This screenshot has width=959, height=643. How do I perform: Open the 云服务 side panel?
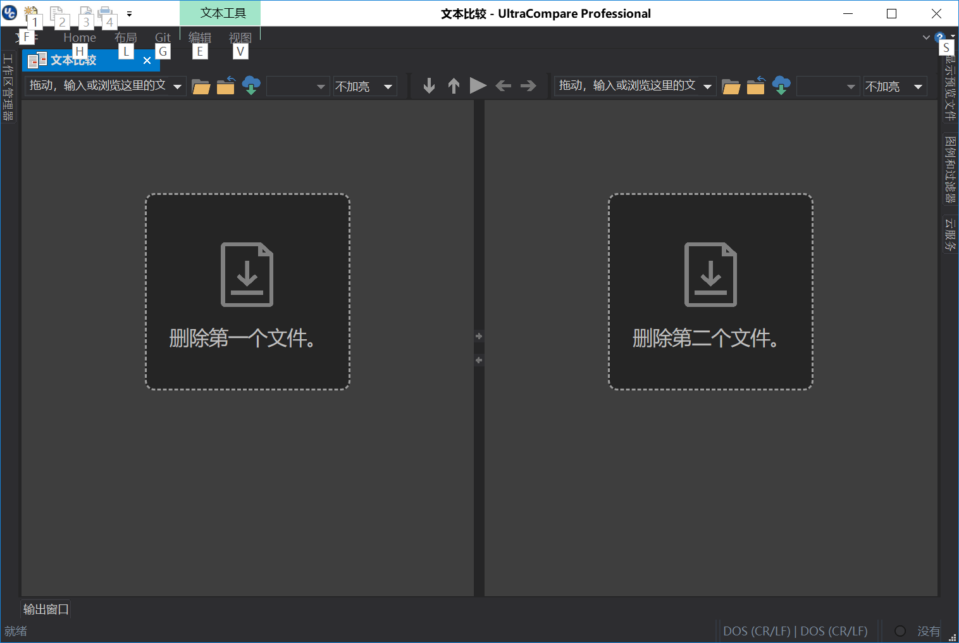coord(950,234)
